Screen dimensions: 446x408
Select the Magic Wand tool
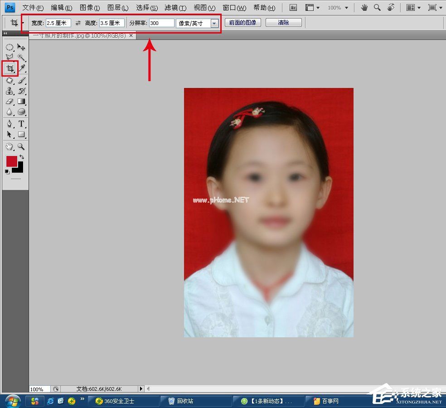click(21, 58)
